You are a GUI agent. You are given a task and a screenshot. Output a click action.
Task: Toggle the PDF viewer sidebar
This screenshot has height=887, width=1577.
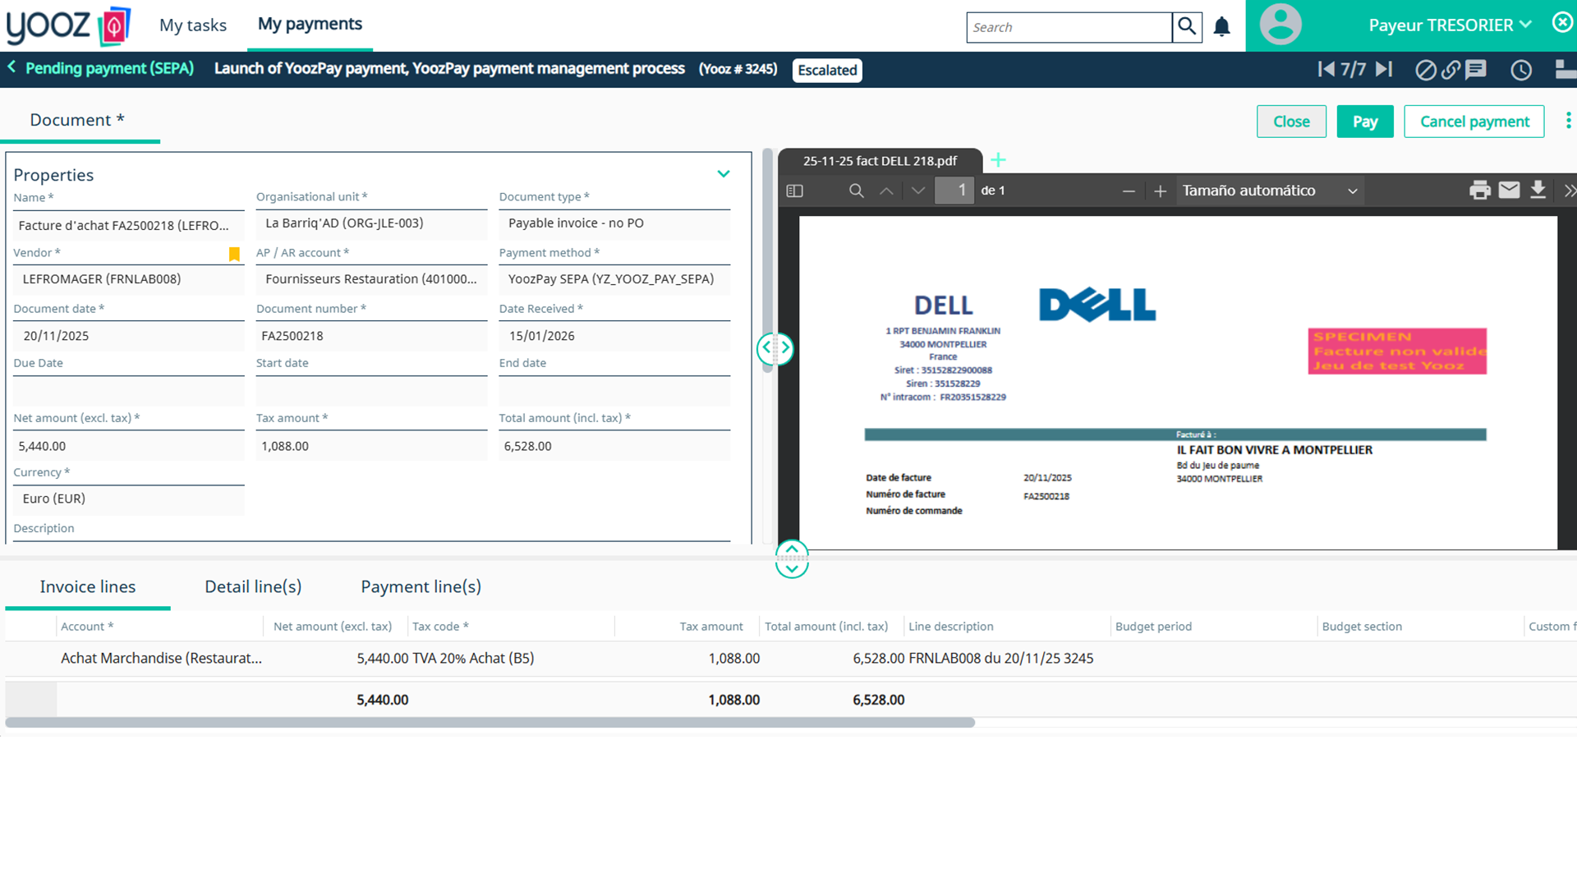[x=794, y=191]
